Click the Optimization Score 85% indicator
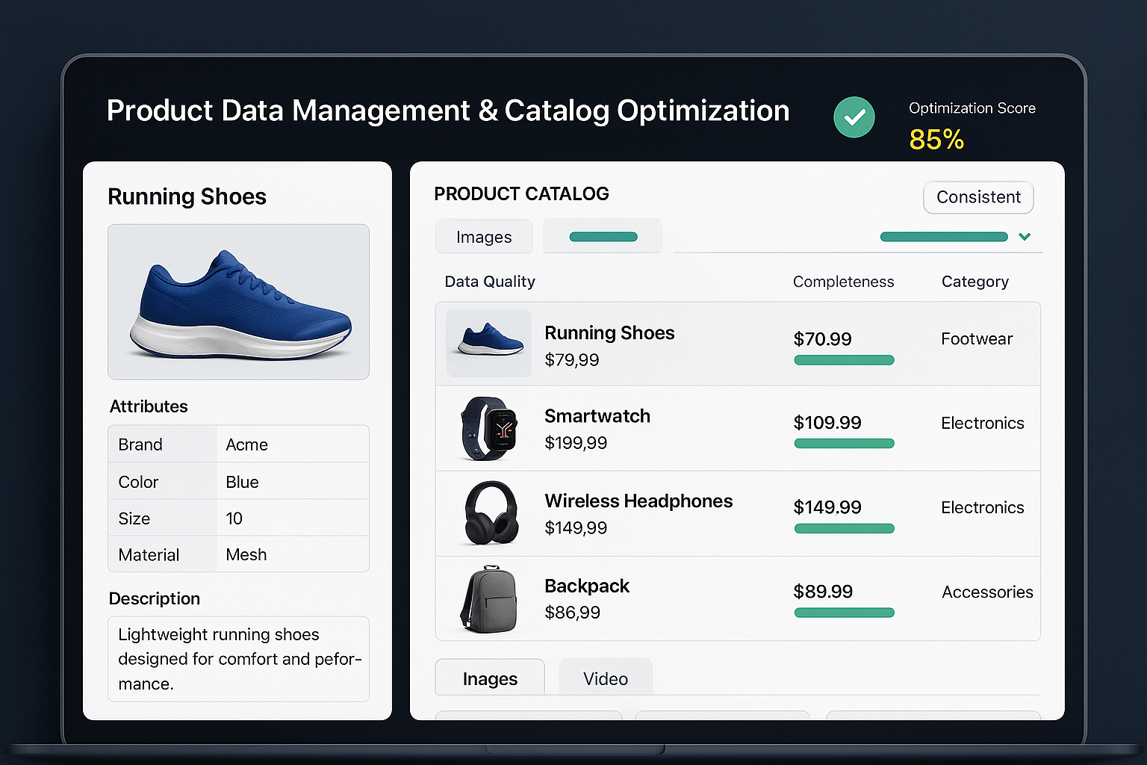 tap(936, 139)
